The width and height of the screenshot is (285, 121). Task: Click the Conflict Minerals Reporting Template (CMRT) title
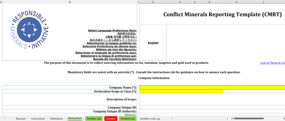tap(222, 14)
